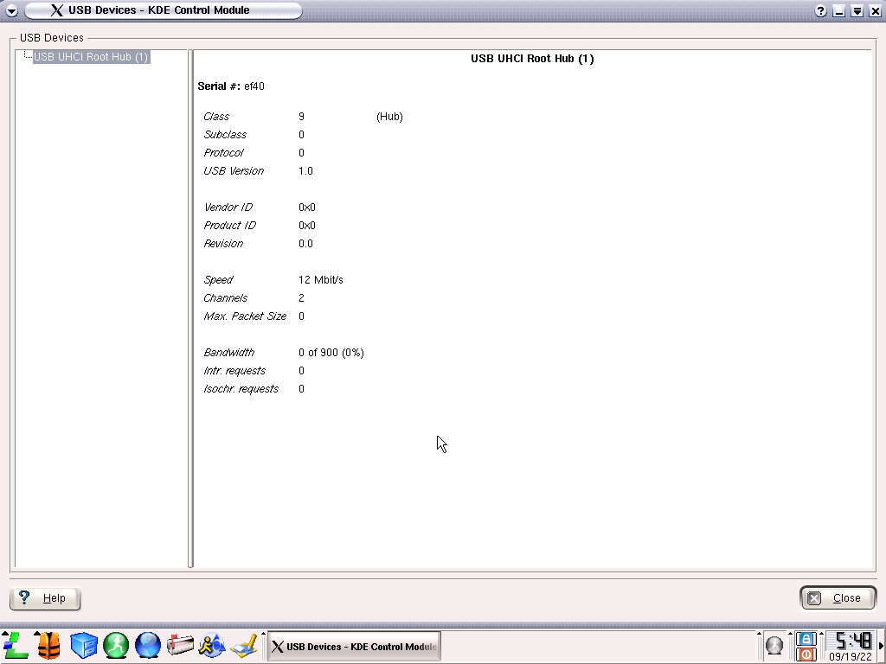The height and width of the screenshot is (664, 886).
Task: Open the pencil and paper editor icon
Action: coord(245,646)
